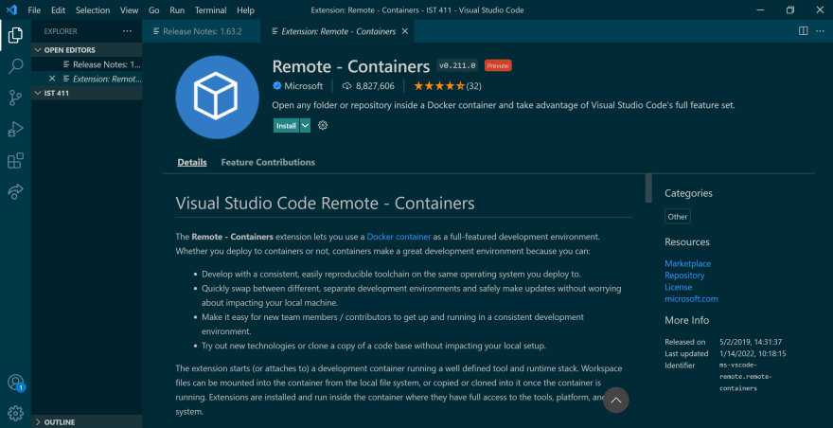Click the details page scrollbar thumb
The height and width of the screenshot is (428, 833).
click(x=648, y=187)
